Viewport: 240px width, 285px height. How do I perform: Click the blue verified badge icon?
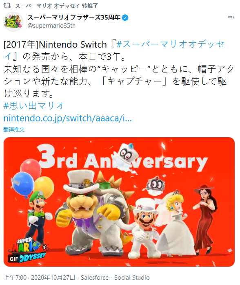pyautogui.click(x=125, y=18)
